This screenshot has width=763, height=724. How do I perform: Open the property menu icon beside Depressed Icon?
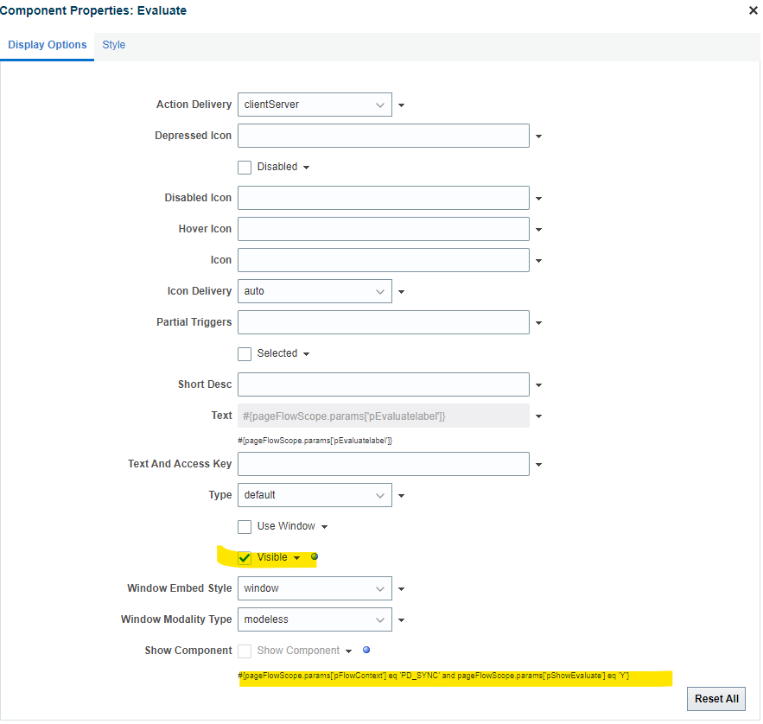point(538,136)
